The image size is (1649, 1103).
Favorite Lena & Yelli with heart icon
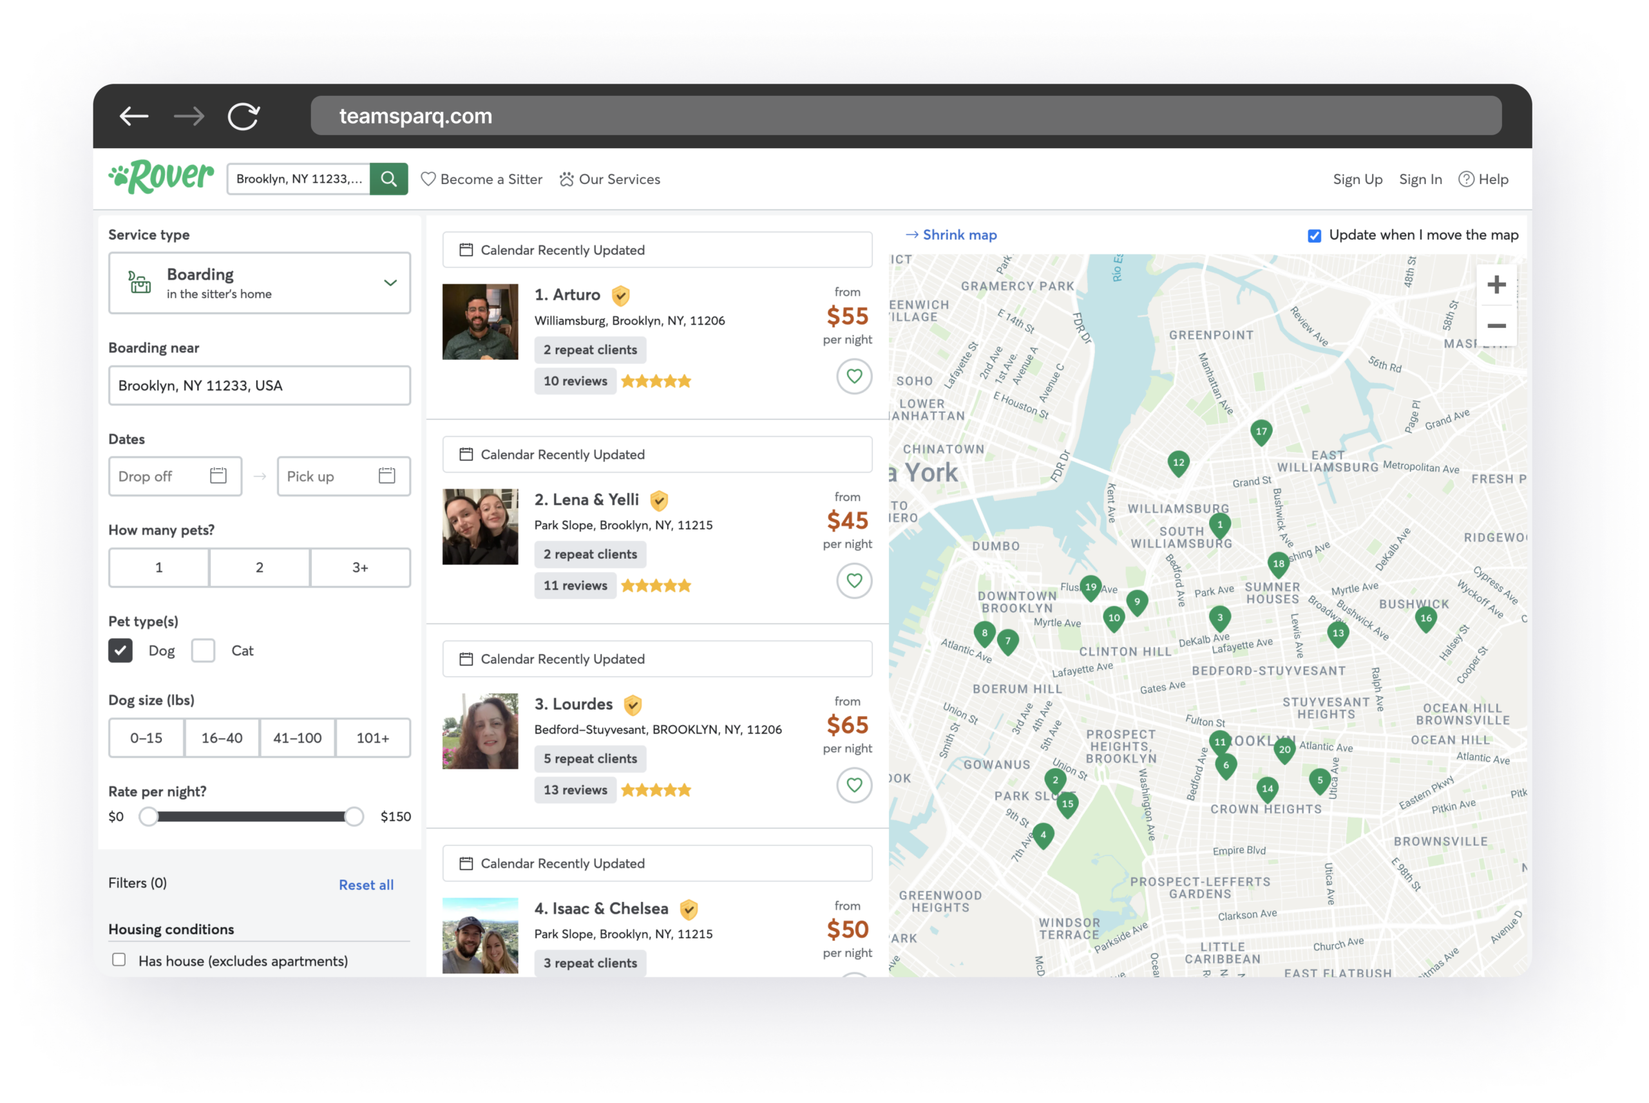point(854,580)
